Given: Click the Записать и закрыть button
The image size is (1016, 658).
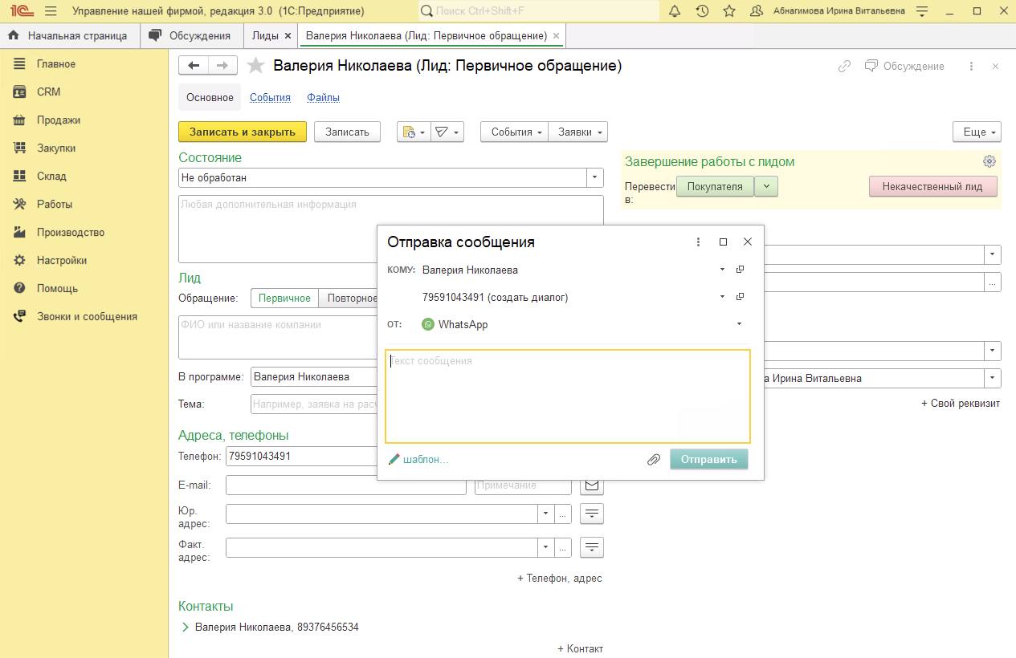Looking at the screenshot, I should [243, 132].
